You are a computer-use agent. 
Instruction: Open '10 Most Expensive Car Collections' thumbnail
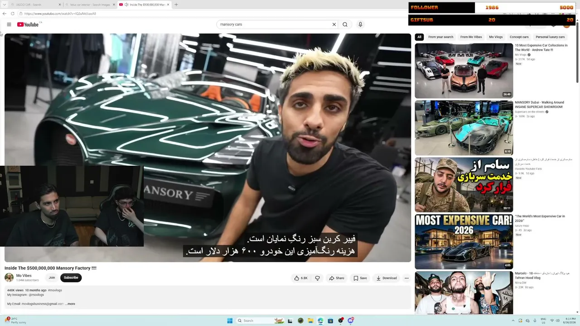464,71
